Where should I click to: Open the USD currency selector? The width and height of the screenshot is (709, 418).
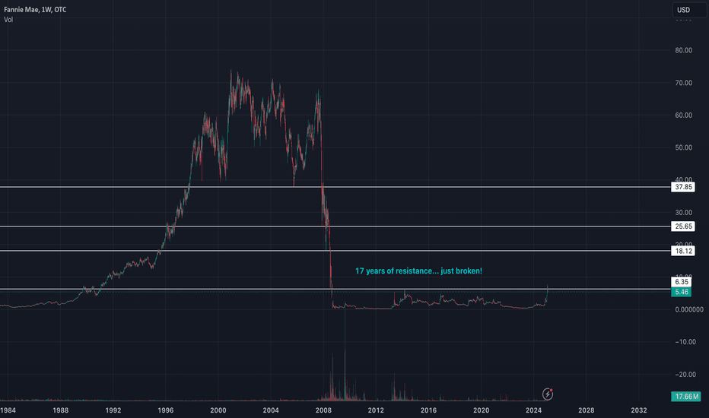(x=689, y=10)
